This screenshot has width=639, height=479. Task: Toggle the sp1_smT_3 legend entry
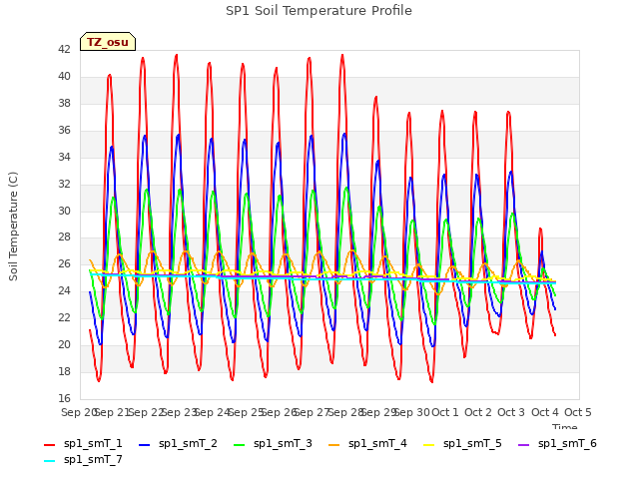pyautogui.click(x=273, y=444)
